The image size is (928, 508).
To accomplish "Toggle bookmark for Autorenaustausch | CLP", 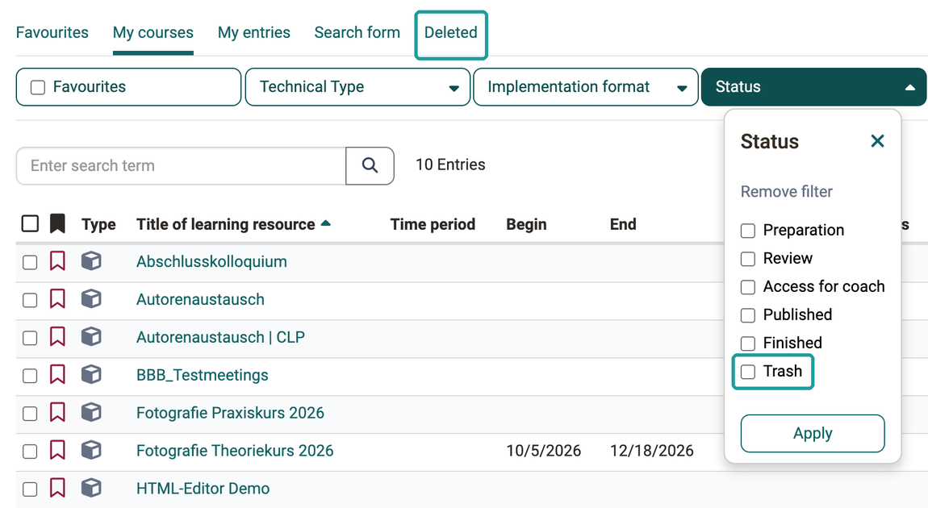I will pos(57,336).
